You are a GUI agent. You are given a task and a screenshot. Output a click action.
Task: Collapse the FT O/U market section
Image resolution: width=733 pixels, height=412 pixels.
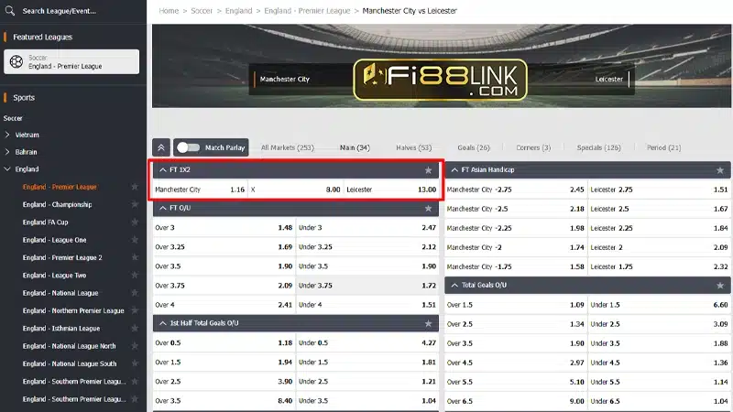pos(163,209)
